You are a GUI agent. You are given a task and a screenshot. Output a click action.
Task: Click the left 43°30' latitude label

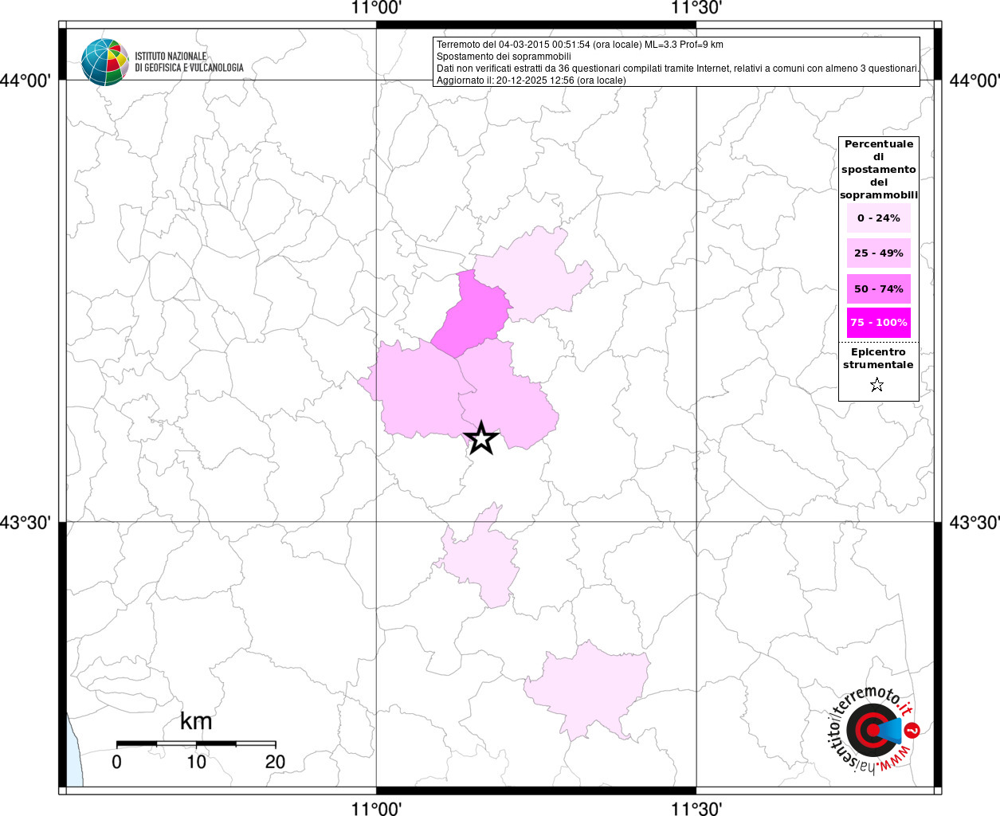[x=26, y=523]
